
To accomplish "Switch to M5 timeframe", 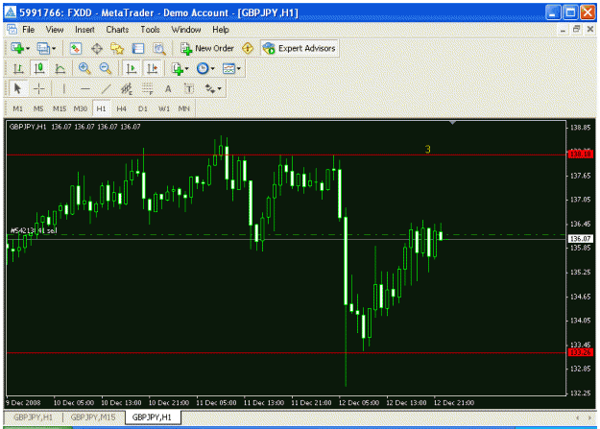I will tap(38, 108).
